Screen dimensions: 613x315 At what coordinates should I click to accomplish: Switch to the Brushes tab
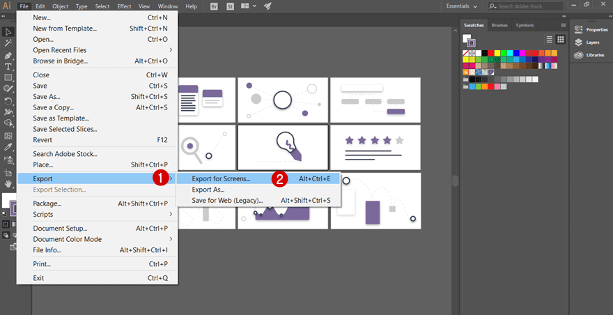pyautogui.click(x=499, y=25)
